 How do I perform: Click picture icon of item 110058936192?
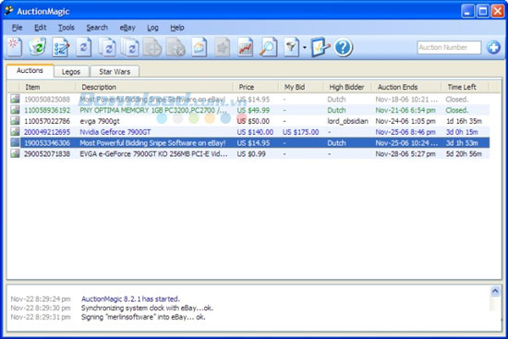15,110
